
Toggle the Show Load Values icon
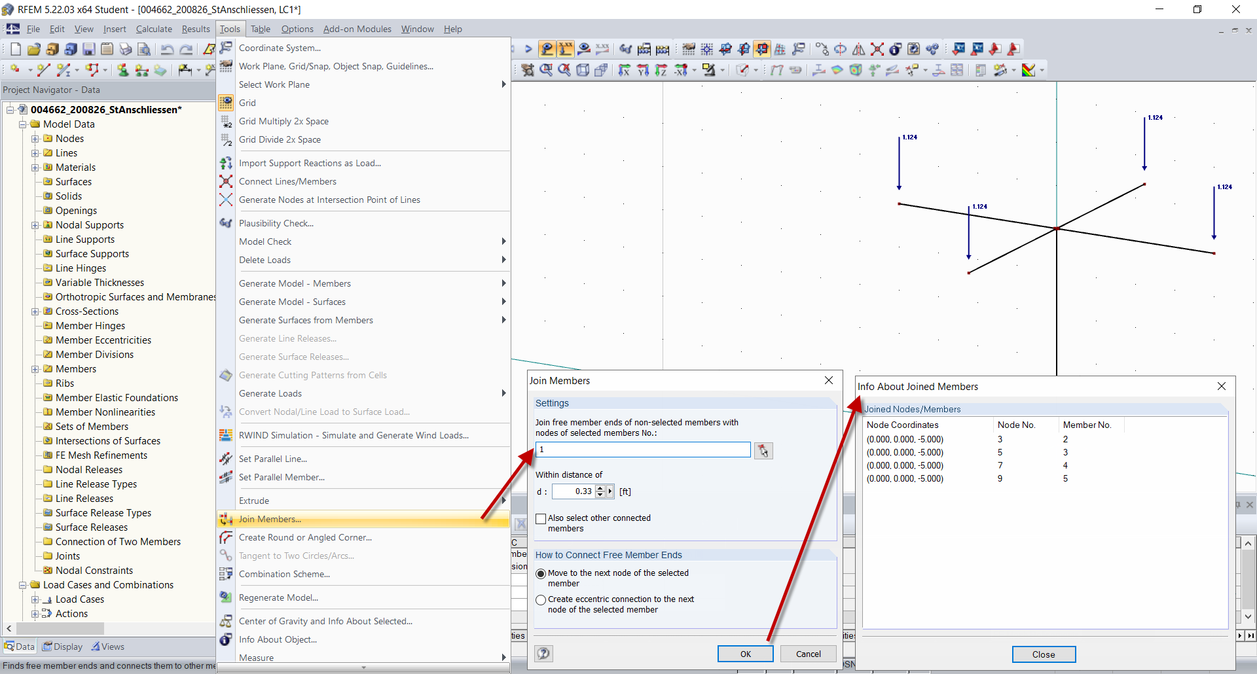click(x=566, y=49)
